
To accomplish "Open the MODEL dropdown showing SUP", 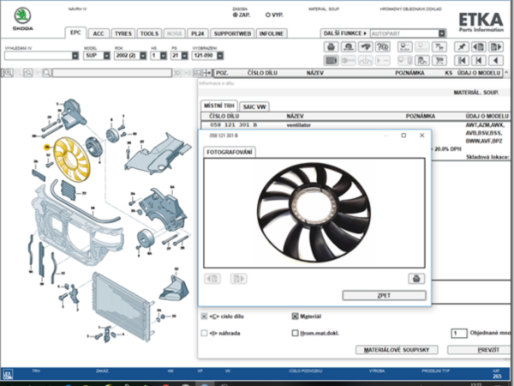I will pos(106,56).
